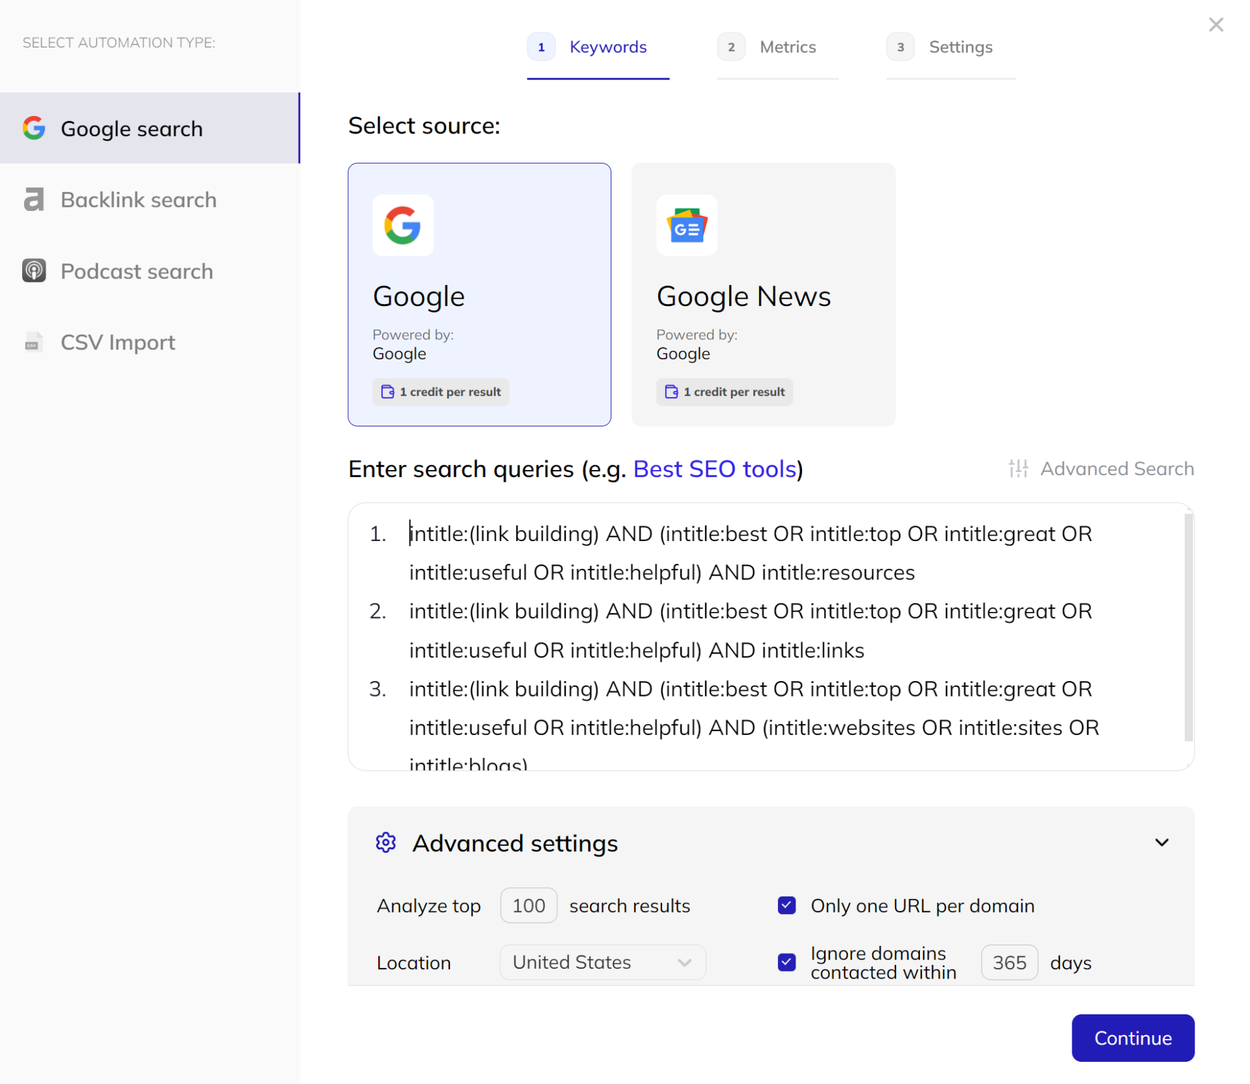This screenshot has width=1250, height=1084.
Task: Click the Advanced settings heading
Action: [514, 843]
